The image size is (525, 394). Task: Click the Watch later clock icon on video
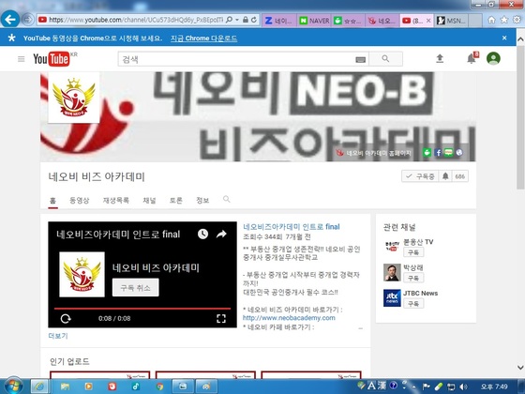click(202, 234)
